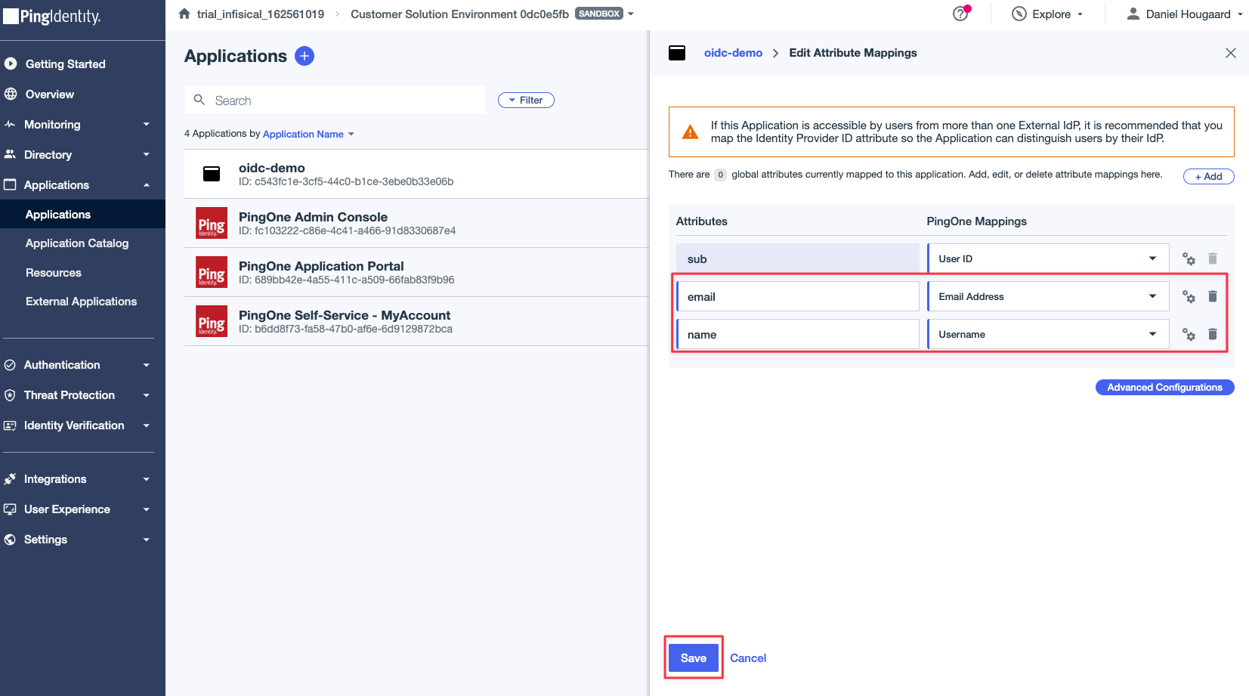Delete the email attribute mapping
The width and height of the screenshot is (1249, 696).
click(x=1213, y=296)
